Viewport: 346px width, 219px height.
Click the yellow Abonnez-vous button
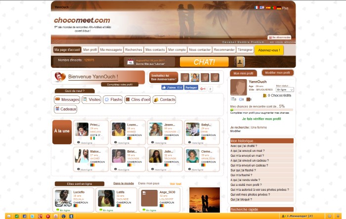tap(269, 50)
